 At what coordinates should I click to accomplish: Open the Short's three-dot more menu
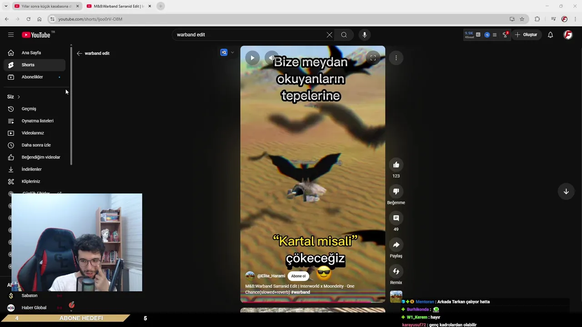click(396, 58)
